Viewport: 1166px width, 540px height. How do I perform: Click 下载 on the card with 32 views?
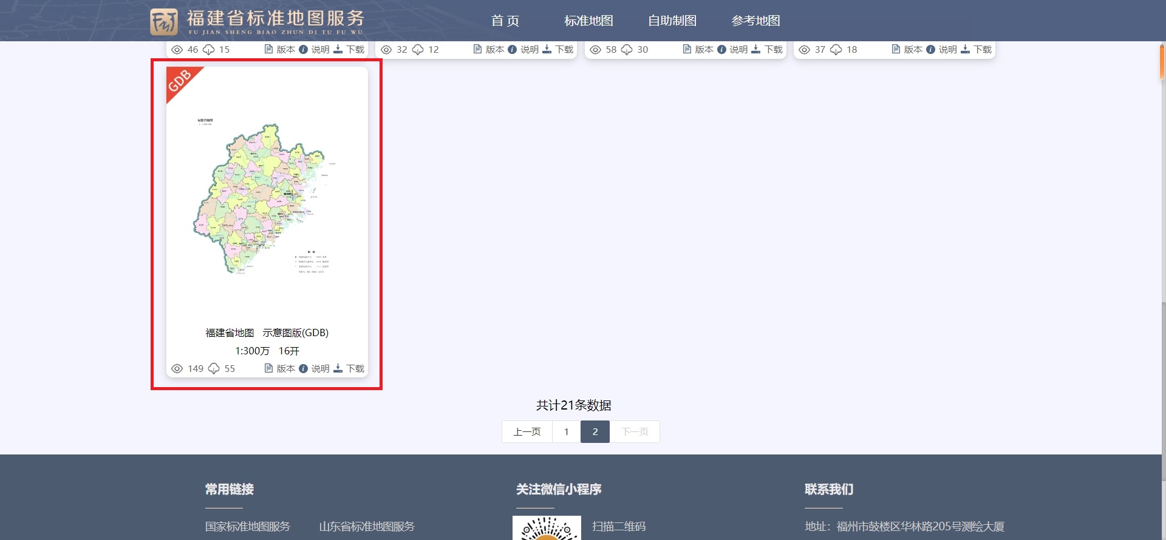(x=558, y=50)
